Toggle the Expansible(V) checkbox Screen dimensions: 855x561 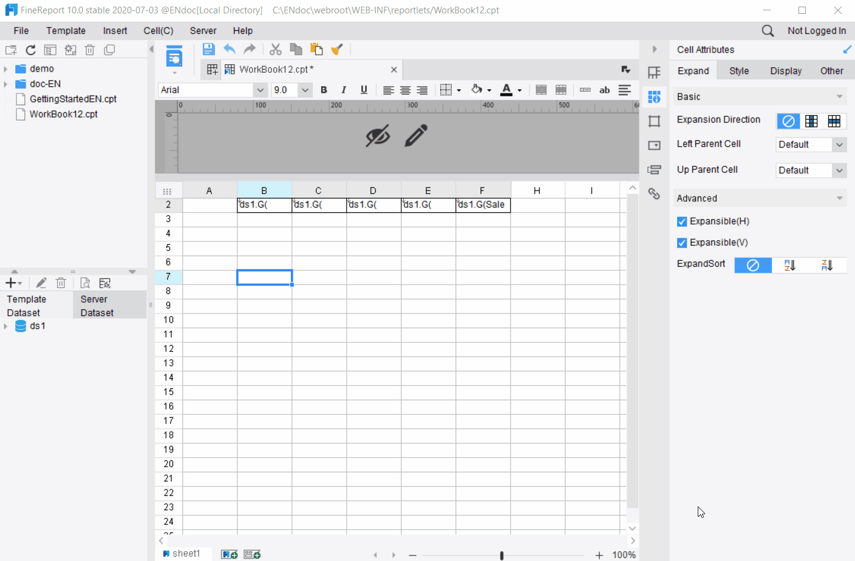click(682, 243)
